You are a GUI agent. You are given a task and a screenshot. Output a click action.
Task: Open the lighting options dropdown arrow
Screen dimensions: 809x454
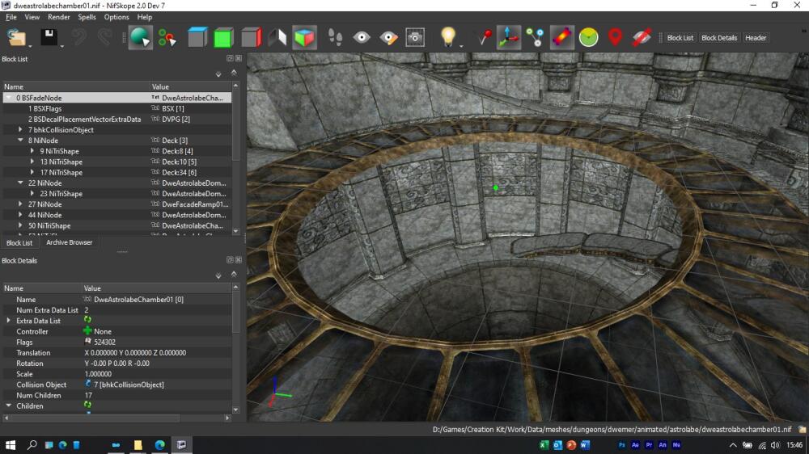[x=461, y=46]
